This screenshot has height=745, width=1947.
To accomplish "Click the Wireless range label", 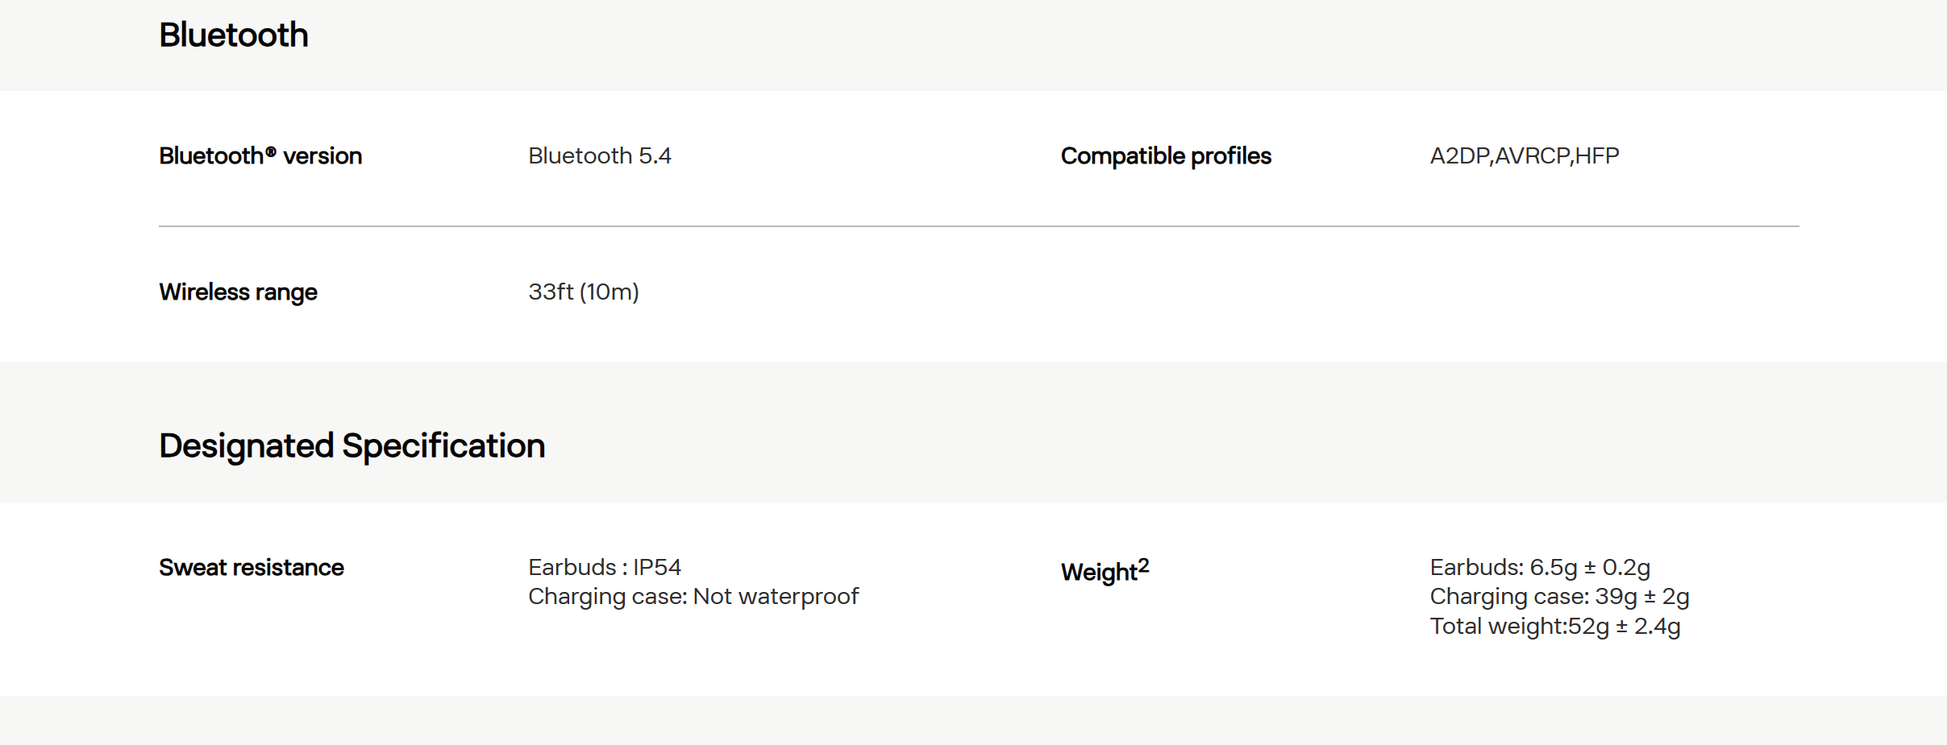I will coord(238,292).
